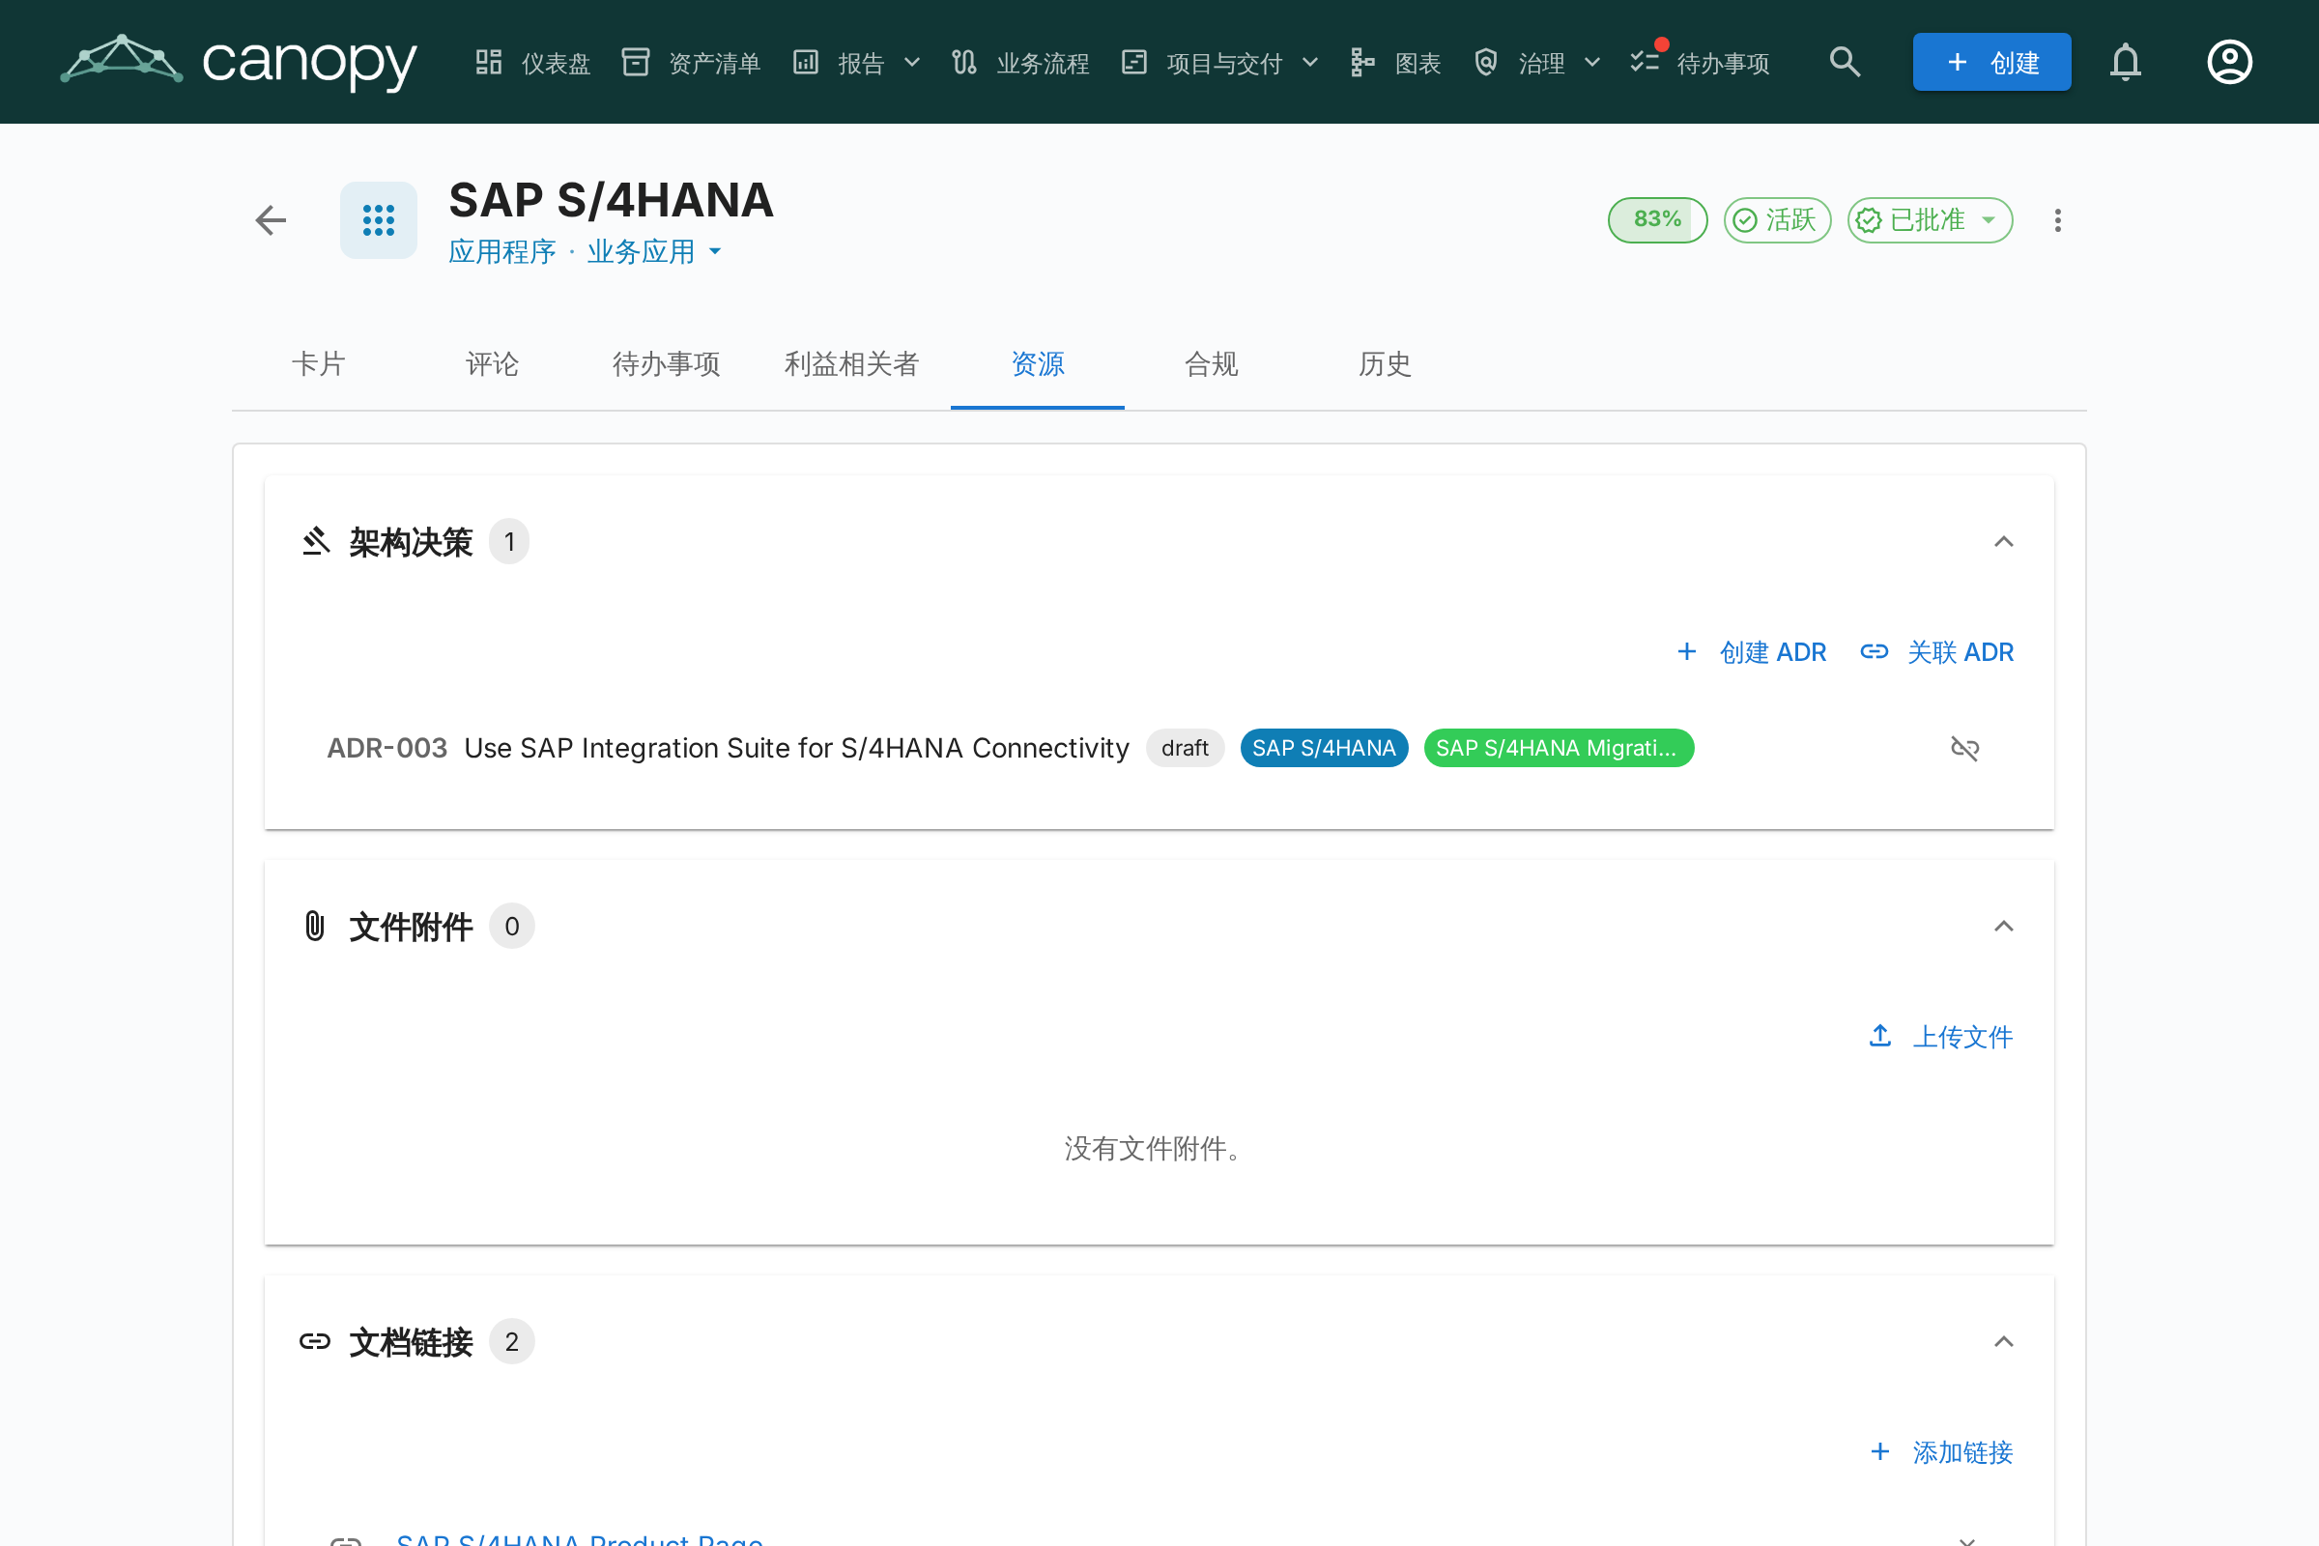
Task: Click the paperclip icon beside 文件附件
Action: point(316,926)
